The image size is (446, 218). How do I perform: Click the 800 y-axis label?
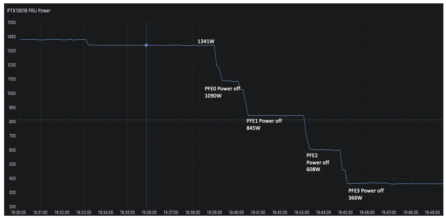12,122
